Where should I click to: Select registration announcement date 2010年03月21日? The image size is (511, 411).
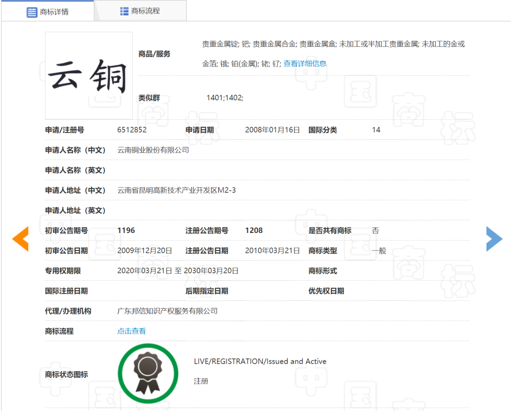coord(273,250)
